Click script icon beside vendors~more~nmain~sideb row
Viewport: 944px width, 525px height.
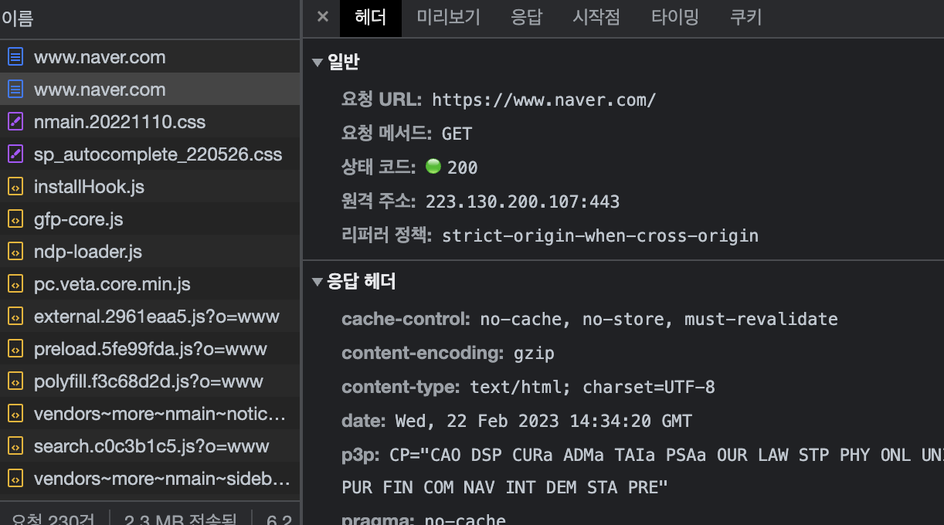[x=15, y=479]
